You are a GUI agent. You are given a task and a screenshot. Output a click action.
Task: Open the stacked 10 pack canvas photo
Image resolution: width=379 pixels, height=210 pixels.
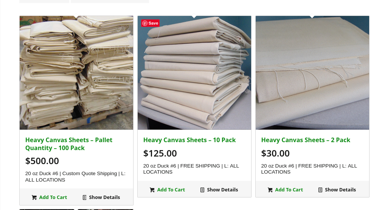194,73
